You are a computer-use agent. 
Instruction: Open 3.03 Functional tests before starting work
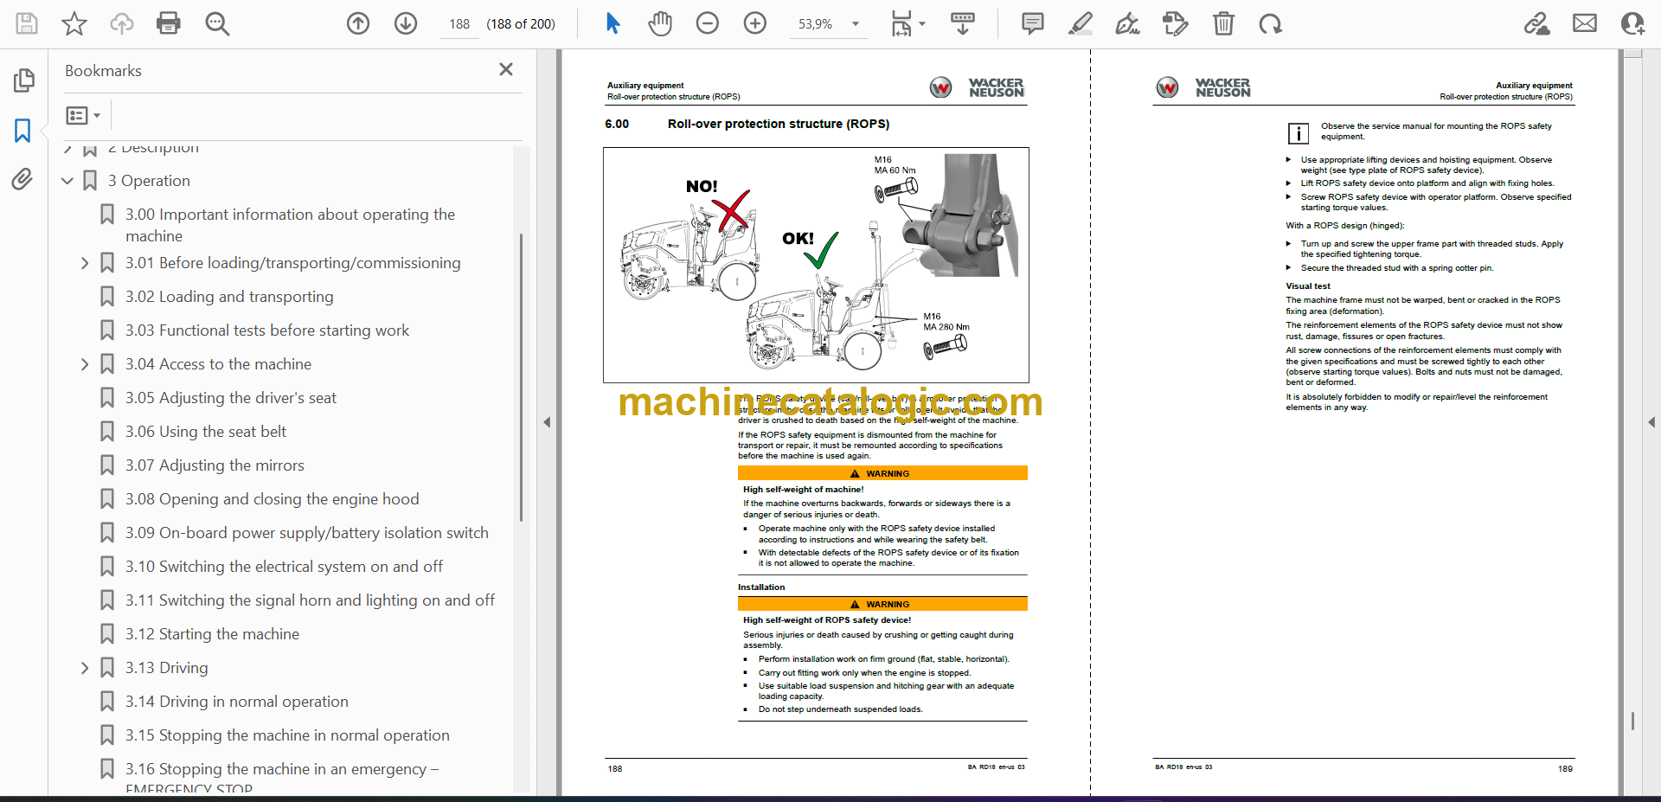267,330
